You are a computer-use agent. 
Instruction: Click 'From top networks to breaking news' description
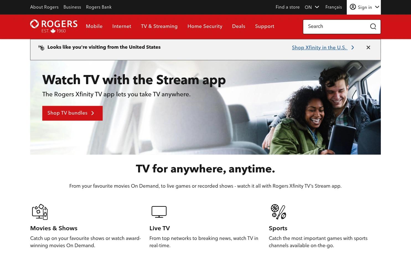point(204,242)
